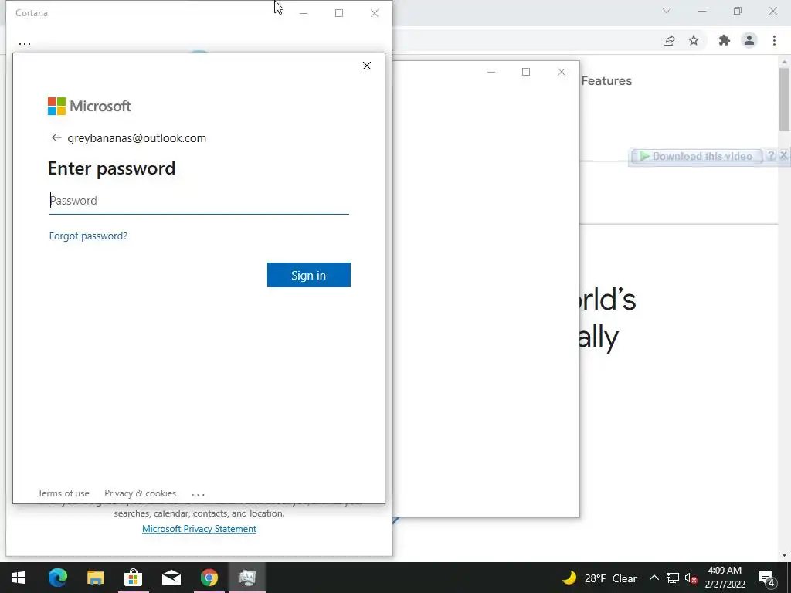The width and height of the screenshot is (791, 593).
Task: Open Chrome Extensions puzzle icon
Action: click(725, 40)
